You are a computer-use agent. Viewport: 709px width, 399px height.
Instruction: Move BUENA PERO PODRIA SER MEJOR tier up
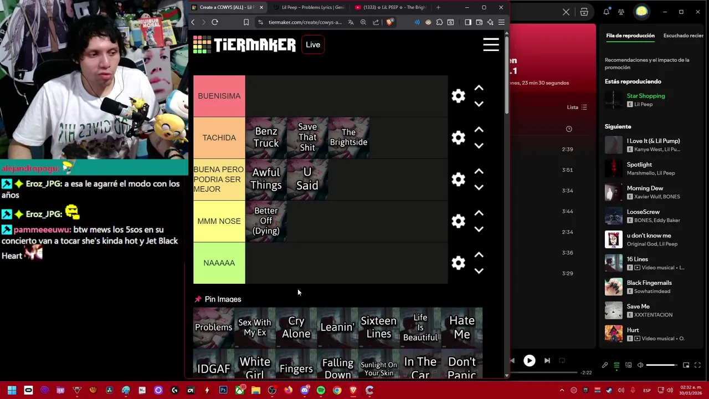[479, 171]
